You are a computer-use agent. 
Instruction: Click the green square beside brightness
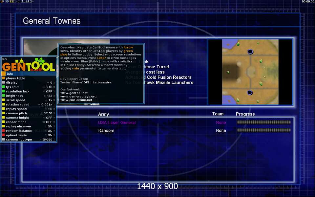(x=3, y=96)
